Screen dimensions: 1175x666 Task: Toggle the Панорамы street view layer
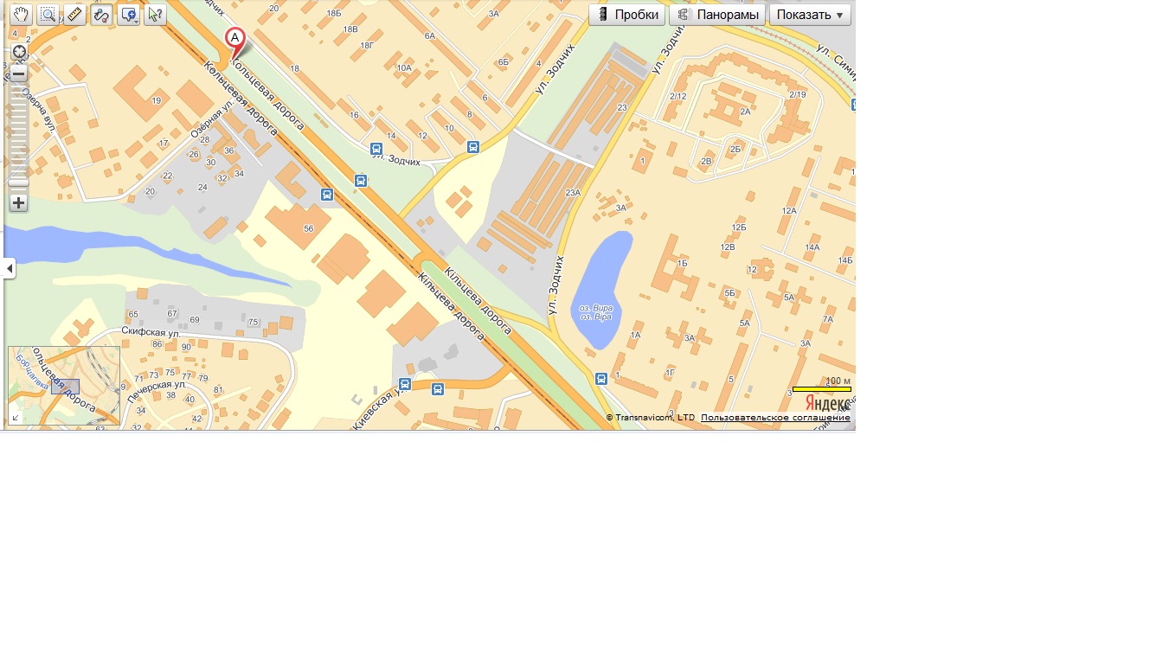coord(717,15)
